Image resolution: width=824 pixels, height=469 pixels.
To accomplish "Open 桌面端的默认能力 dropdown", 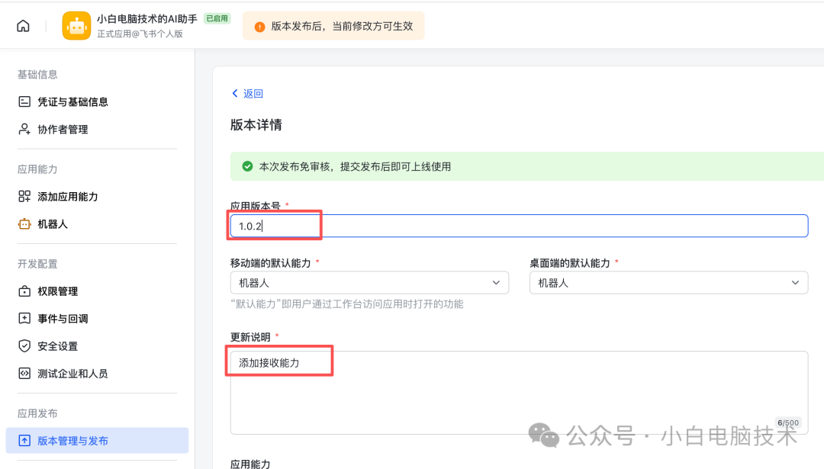I will pyautogui.click(x=668, y=283).
